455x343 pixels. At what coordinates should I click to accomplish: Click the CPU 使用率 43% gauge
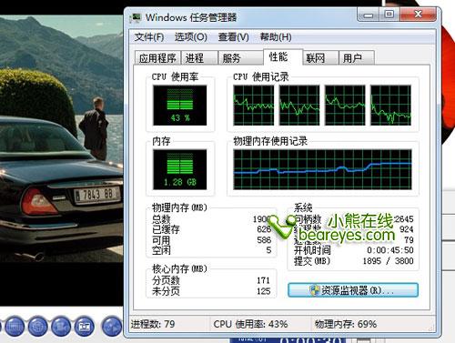180,106
